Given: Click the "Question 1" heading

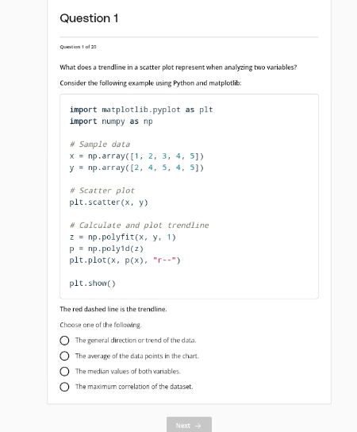Looking at the screenshot, I should [x=89, y=18].
